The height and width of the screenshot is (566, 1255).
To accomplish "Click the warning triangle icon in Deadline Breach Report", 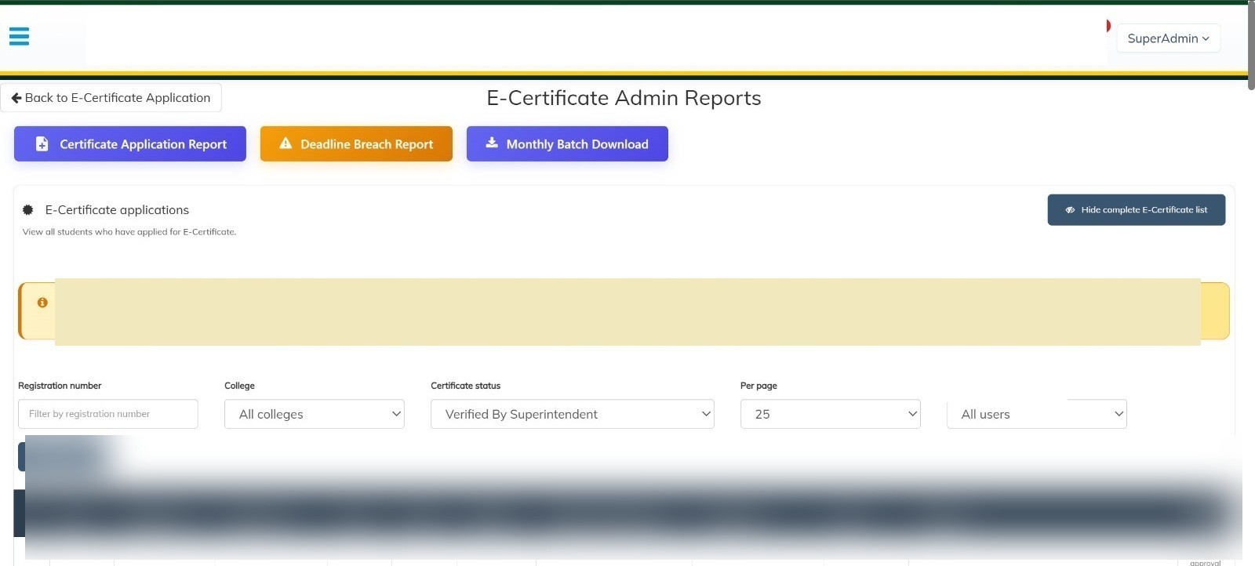I will [x=286, y=143].
